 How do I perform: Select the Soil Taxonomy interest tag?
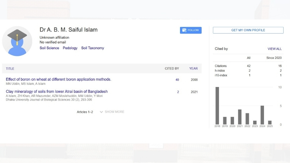tap(92, 48)
